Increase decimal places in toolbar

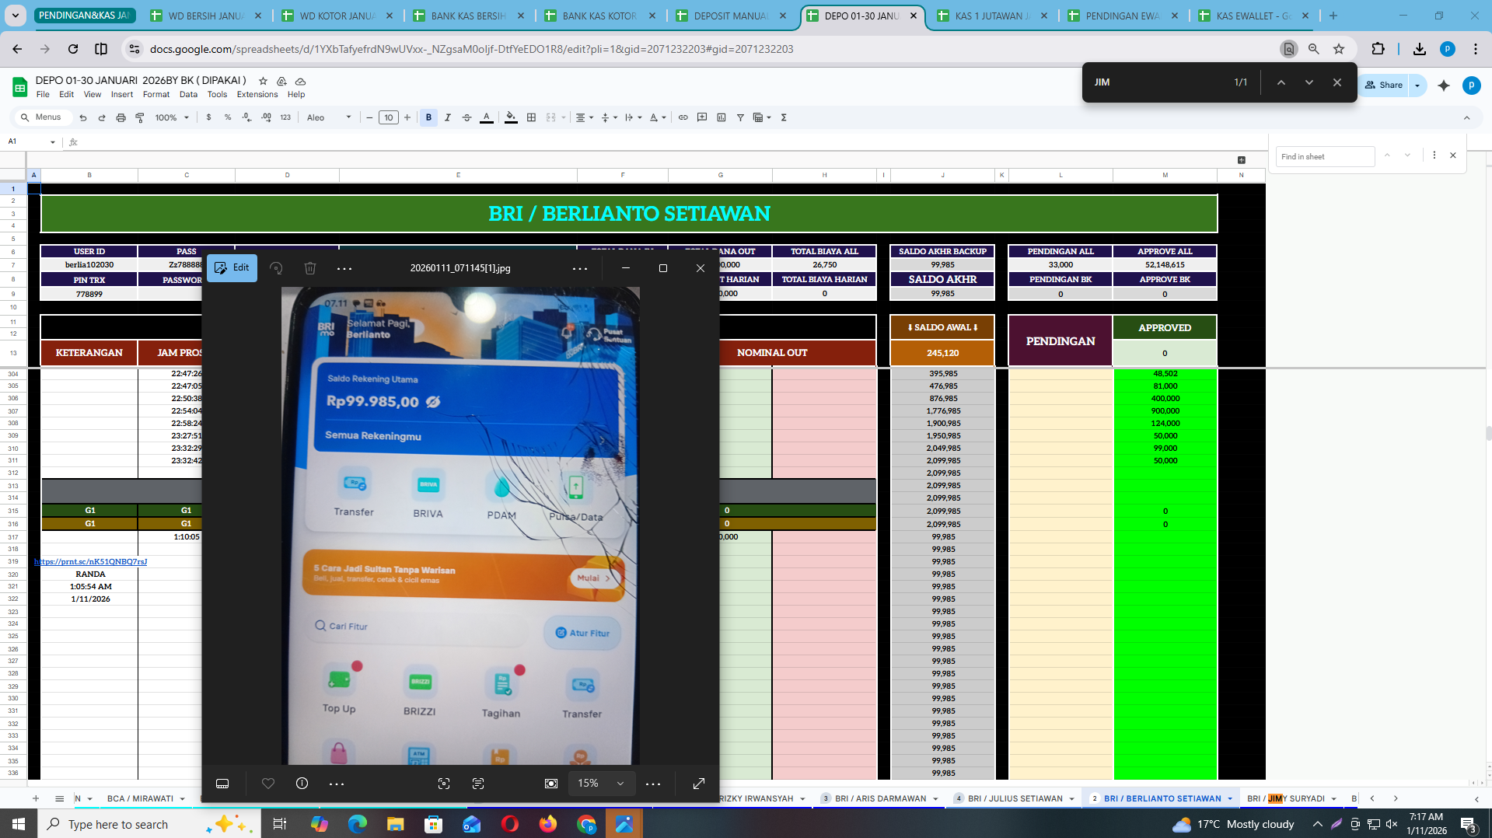point(266,117)
